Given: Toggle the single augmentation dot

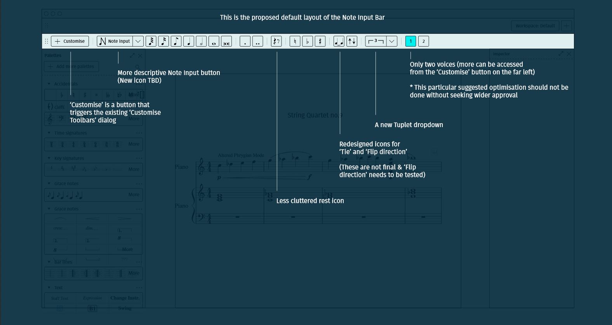Looking at the screenshot, I should click(245, 41).
